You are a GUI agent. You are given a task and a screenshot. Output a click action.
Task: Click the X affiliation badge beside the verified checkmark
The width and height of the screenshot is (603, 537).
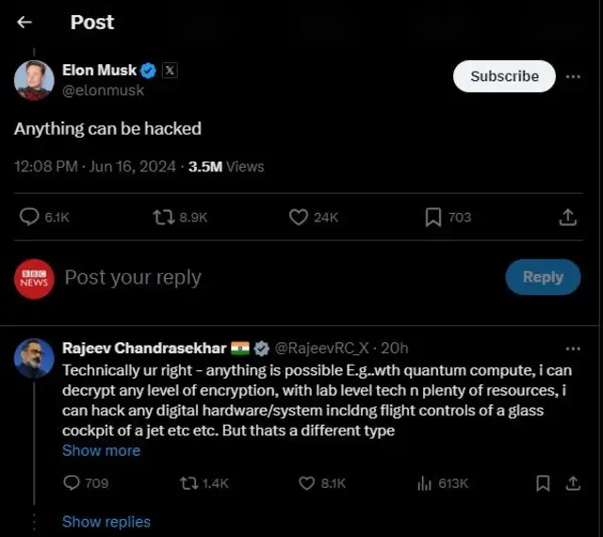coord(170,70)
